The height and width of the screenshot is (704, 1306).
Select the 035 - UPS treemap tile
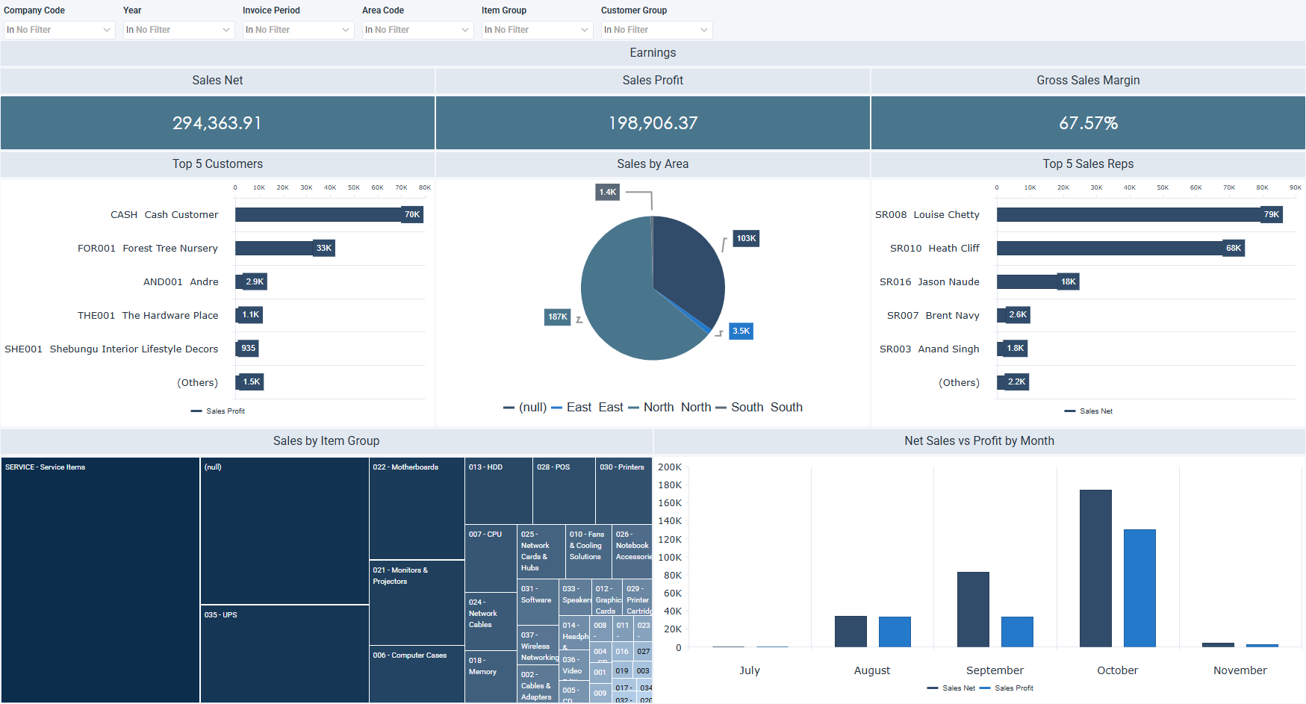(x=284, y=654)
